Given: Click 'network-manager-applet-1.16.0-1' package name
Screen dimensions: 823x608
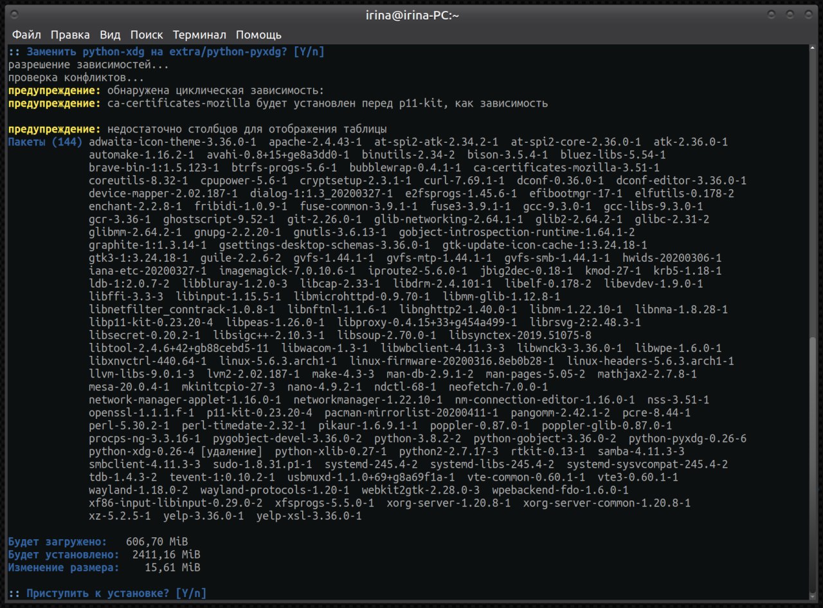Looking at the screenshot, I should coord(185,399).
